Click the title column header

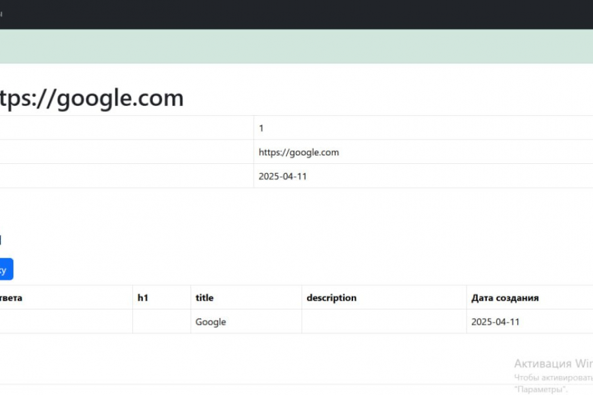[x=204, y=298]
